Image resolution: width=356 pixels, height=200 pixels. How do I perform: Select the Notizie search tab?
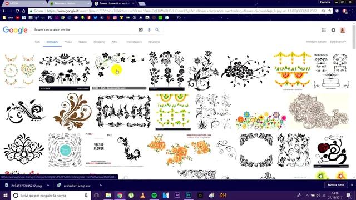point(83,42)
